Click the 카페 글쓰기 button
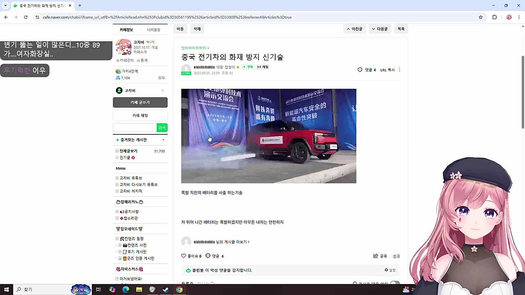The width and height of the screenshot is (525, 295). (x=140, y=102)
